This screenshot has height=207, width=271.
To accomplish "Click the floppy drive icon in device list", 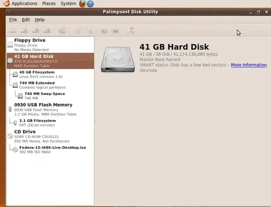I will [x=10, y=44].
